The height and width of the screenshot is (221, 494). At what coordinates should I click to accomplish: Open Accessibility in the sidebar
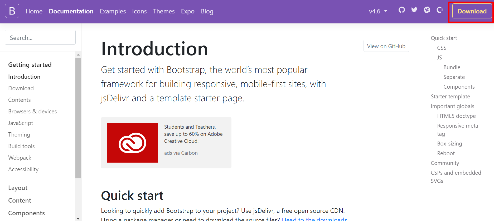(x=23, y=169)
